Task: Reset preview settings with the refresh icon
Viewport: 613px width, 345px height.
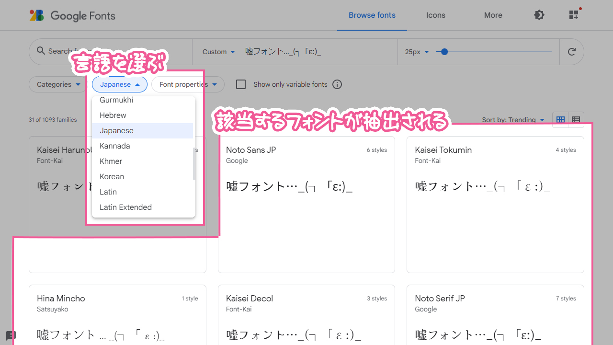Action: pos(571,52)
